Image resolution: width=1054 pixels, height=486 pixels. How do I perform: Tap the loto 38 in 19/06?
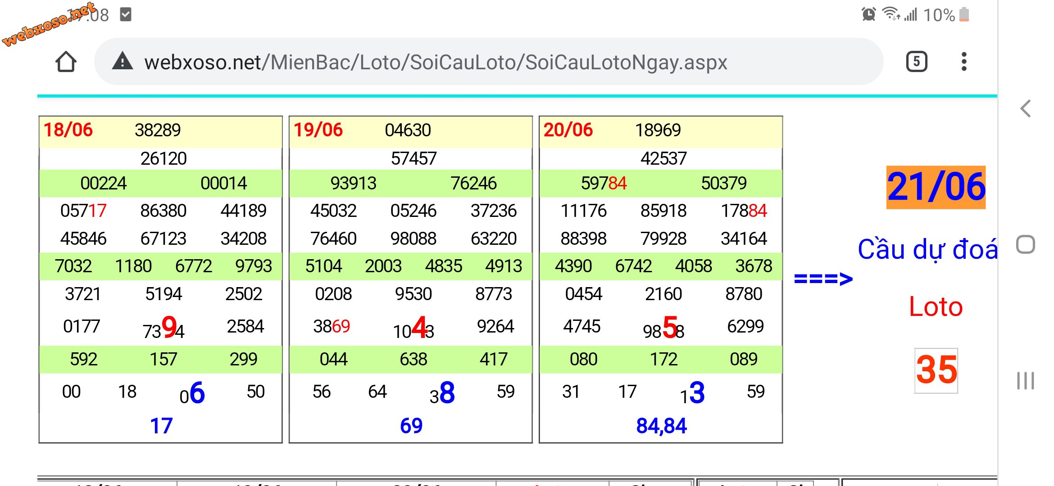coord(442,393)
